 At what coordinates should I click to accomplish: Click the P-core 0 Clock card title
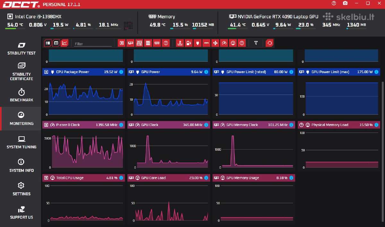click(x=68, y=125)
